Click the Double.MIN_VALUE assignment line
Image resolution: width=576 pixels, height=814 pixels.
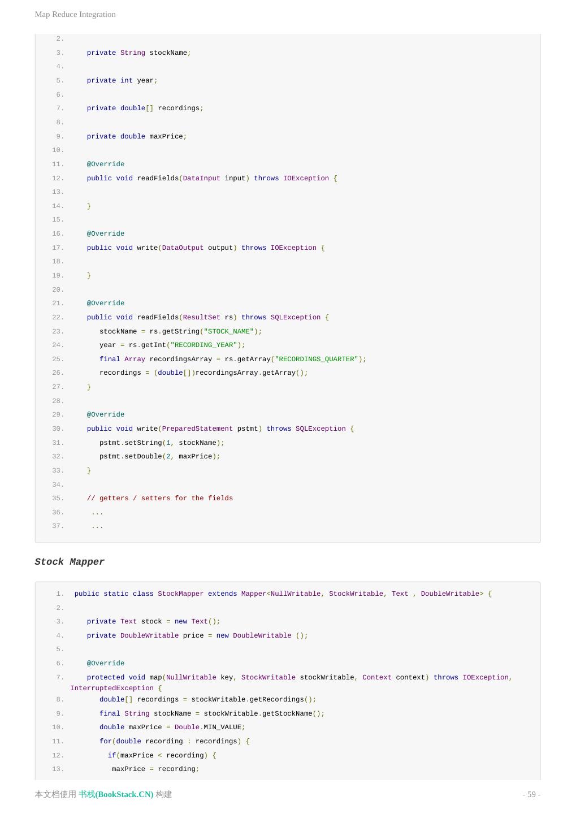pyautogui.click(x=172, y=727)
